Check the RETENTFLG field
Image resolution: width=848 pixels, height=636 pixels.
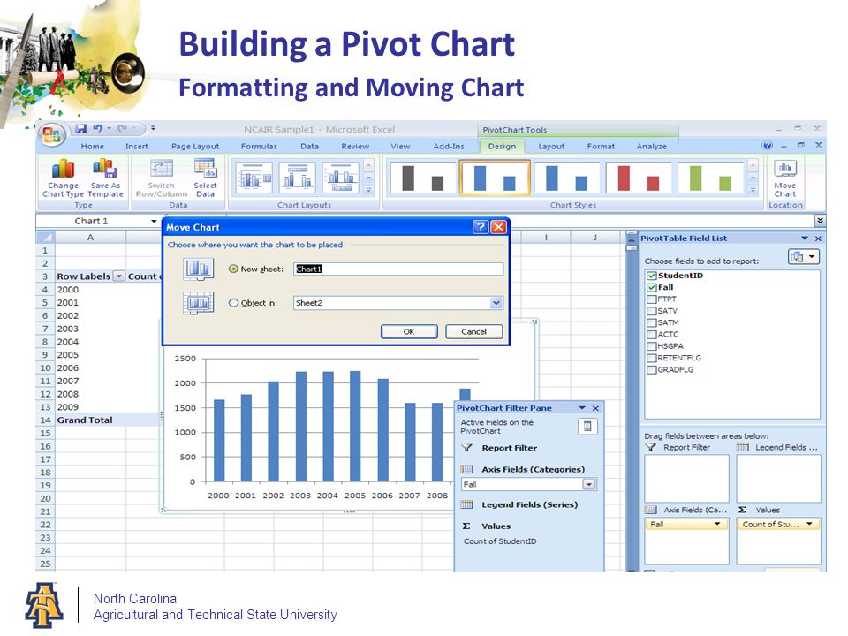[x=652, y=358]
